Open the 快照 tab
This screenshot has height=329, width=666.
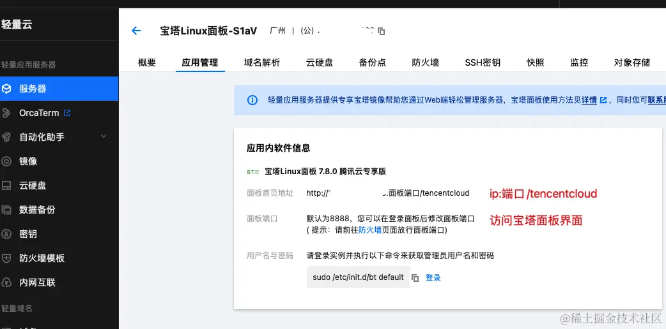535,62
